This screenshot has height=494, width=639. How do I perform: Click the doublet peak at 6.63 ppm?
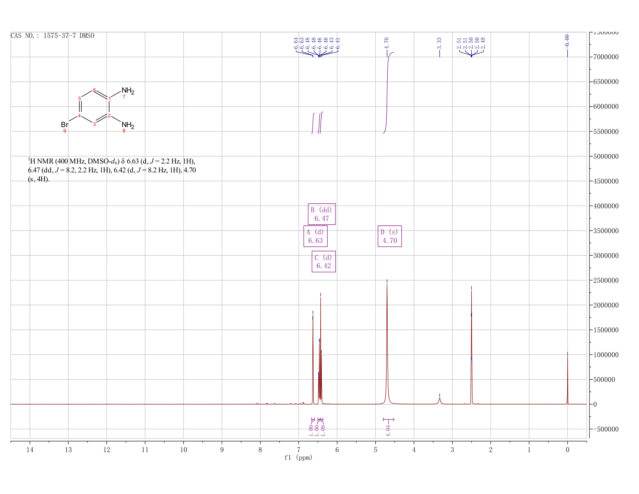(313, 360)
